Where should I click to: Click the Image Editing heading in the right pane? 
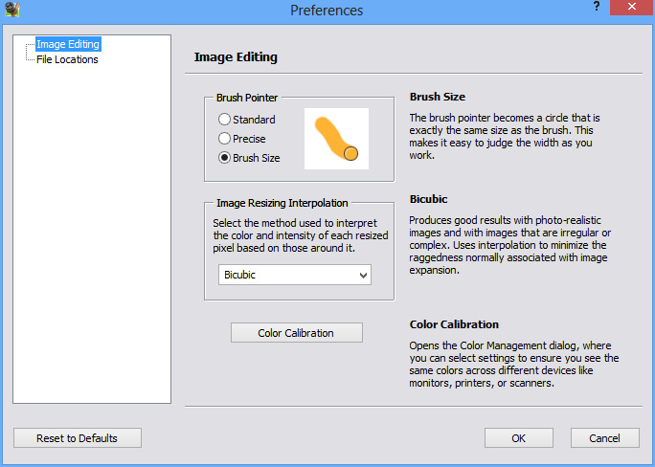(x=236, y=57)
